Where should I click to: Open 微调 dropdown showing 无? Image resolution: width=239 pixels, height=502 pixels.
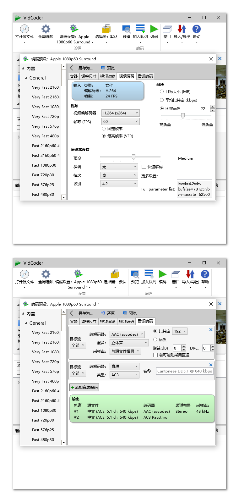point(119,167)
